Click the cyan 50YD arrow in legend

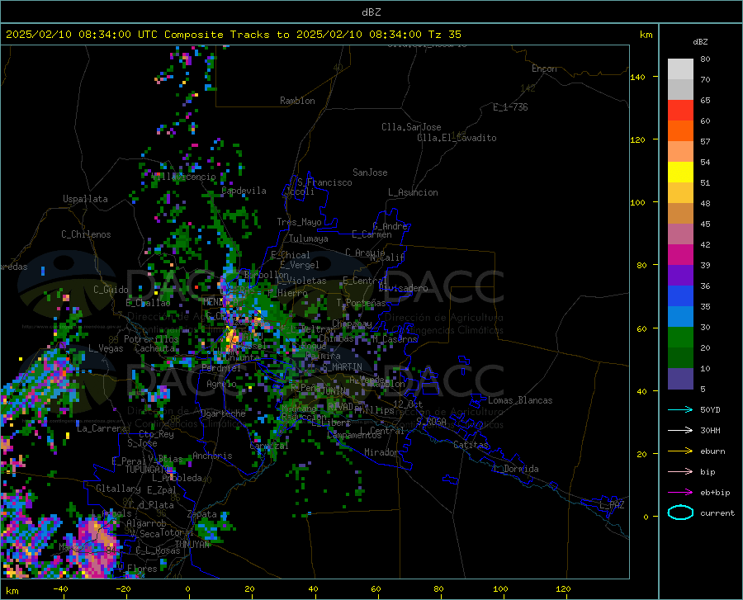(680, 409)
